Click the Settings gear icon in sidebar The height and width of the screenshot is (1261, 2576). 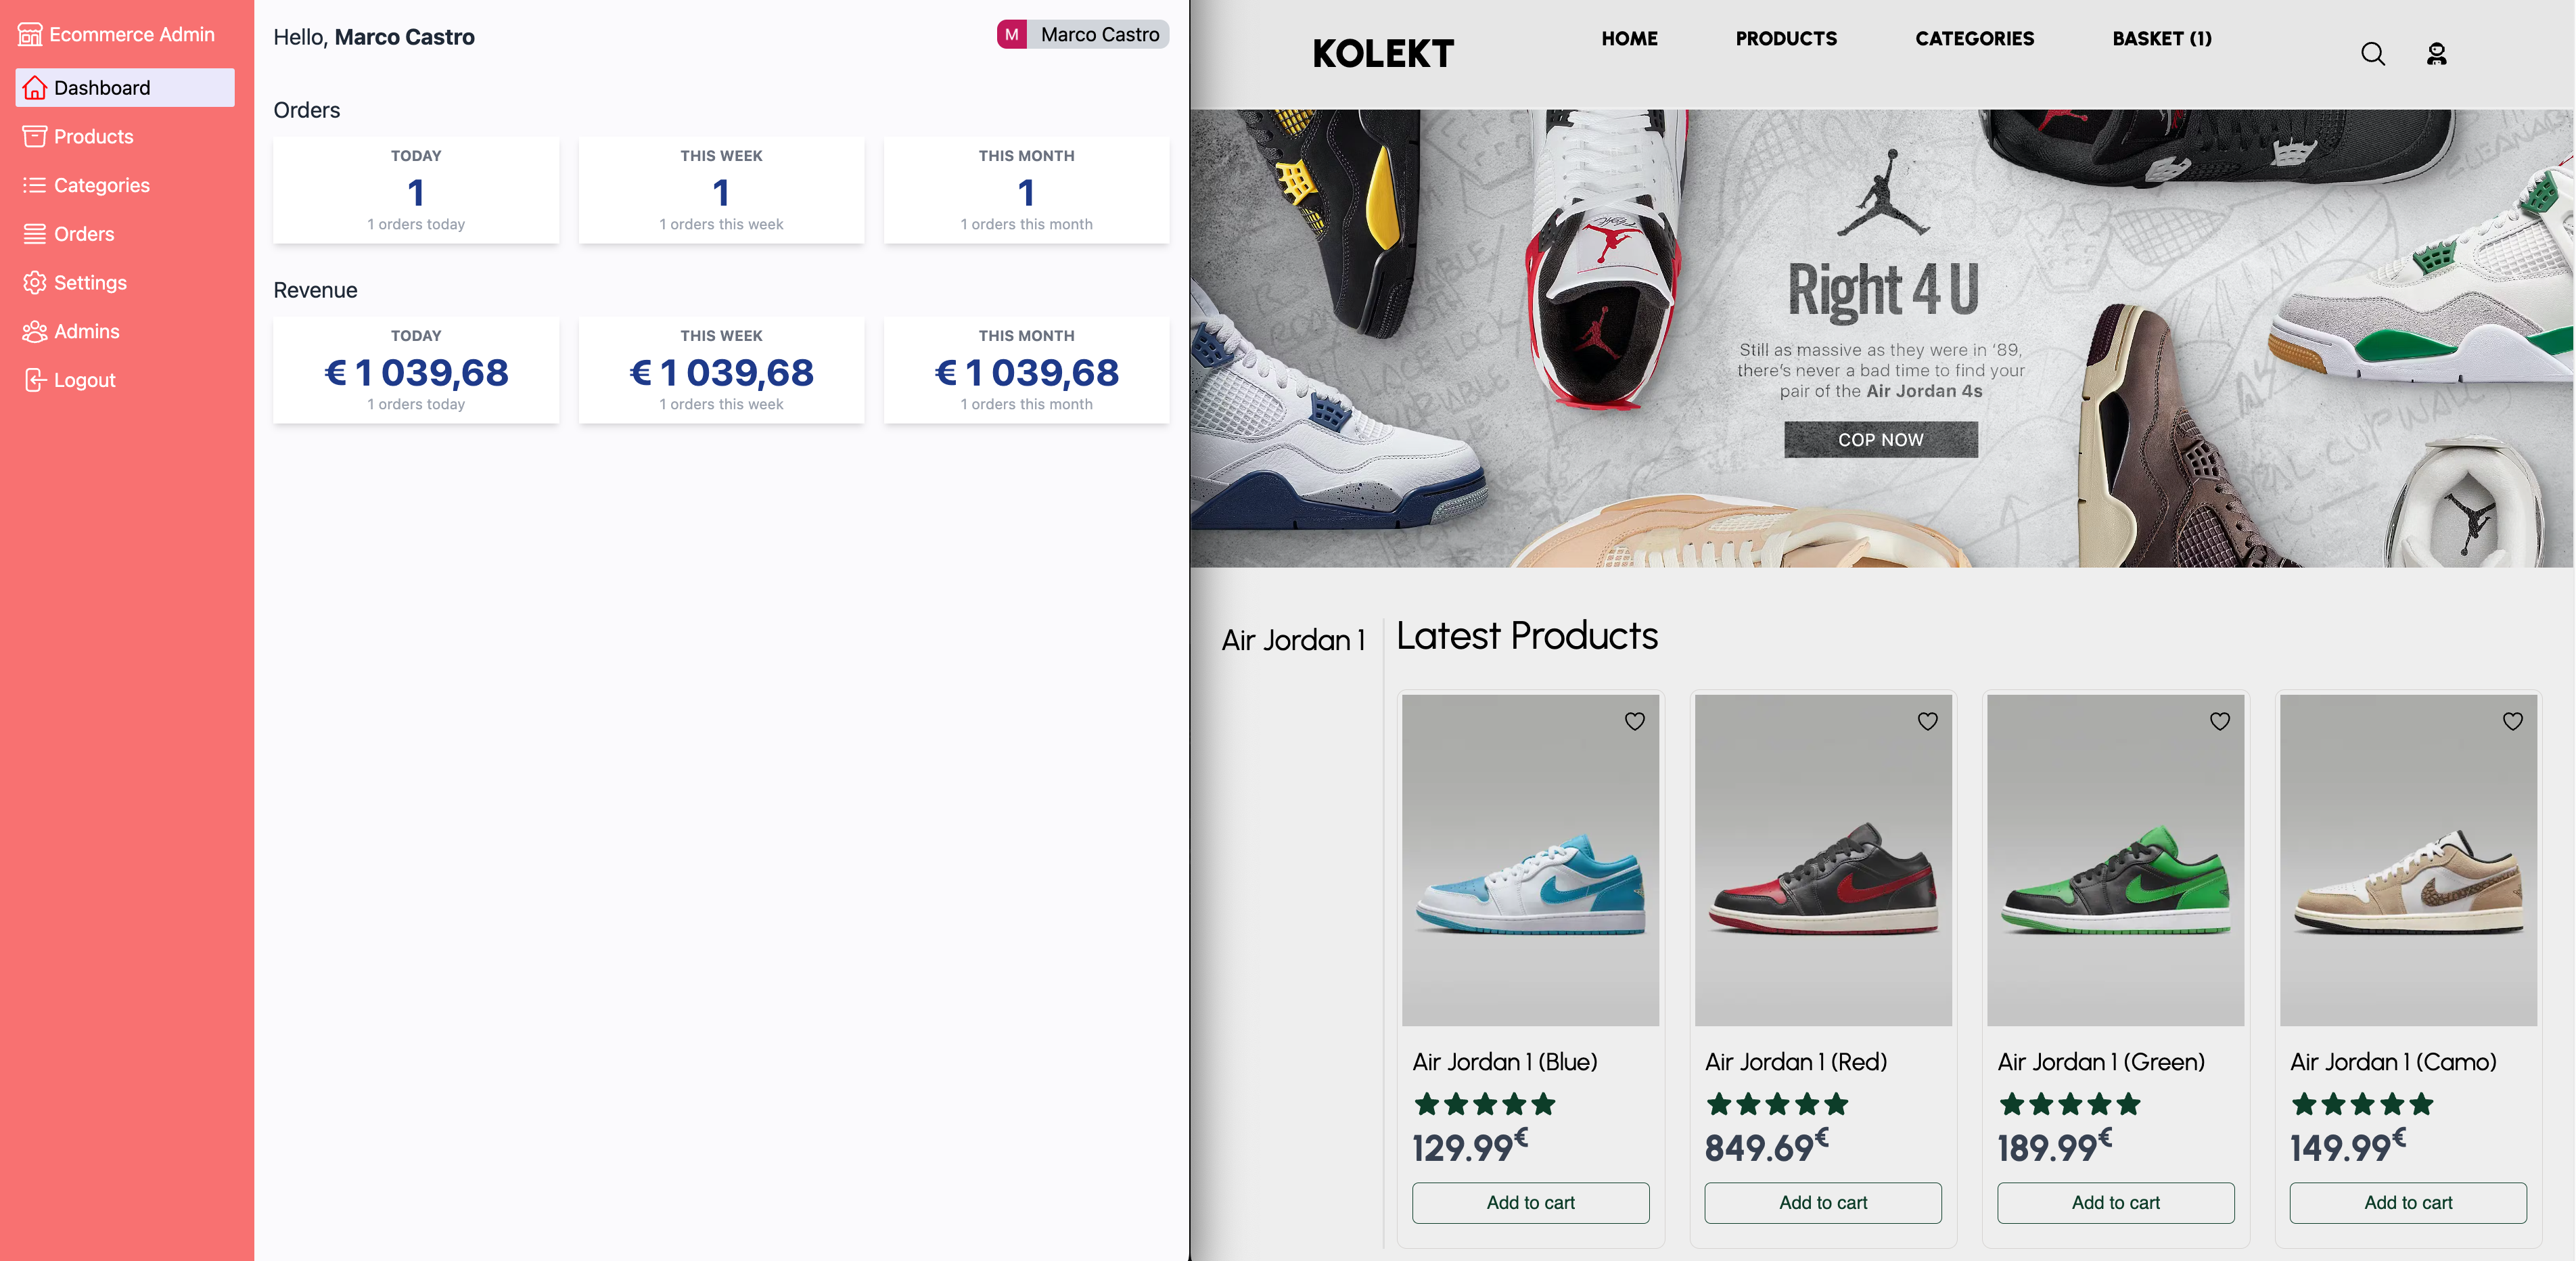[x=35, y=282]
